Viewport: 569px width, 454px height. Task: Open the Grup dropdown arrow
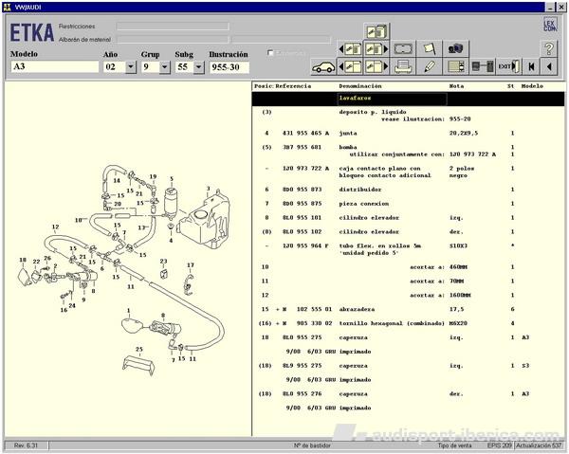click(x=165, y=67)
